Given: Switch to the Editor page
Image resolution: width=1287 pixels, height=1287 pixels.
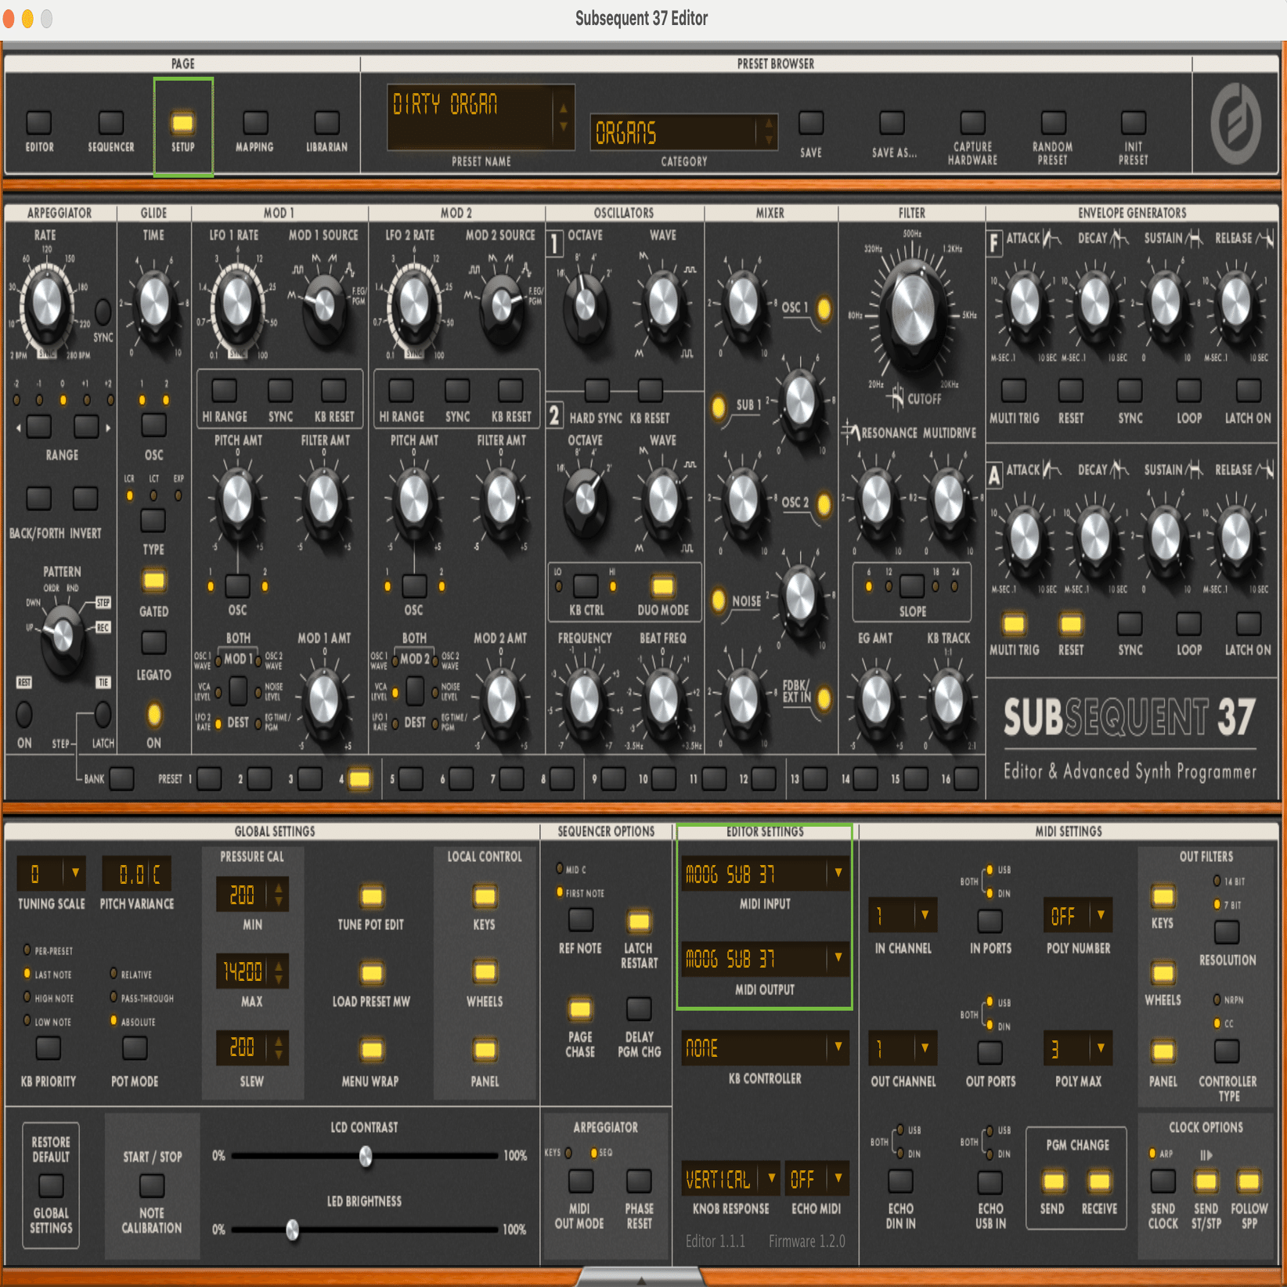Looking at the screenshot, I should click(38, 122).
